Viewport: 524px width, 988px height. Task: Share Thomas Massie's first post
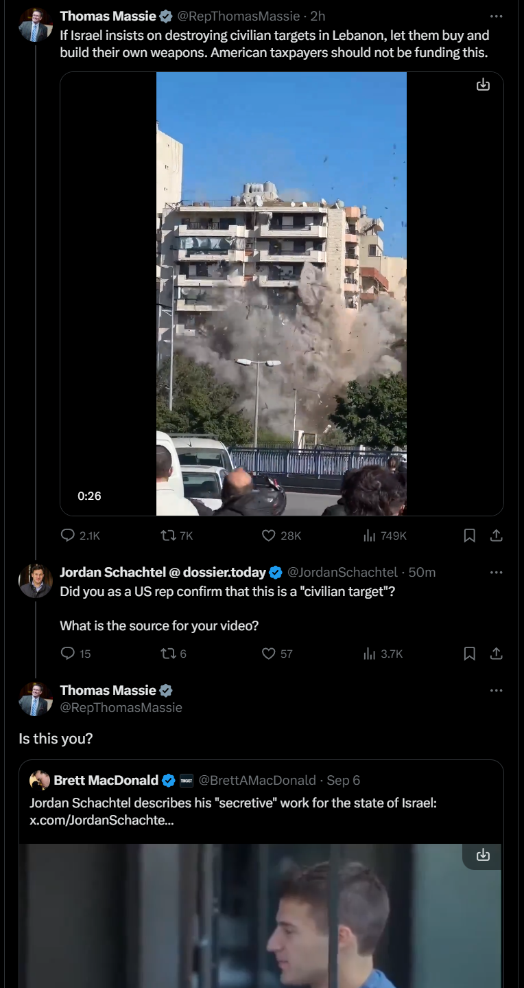click(x=497, y=536)
